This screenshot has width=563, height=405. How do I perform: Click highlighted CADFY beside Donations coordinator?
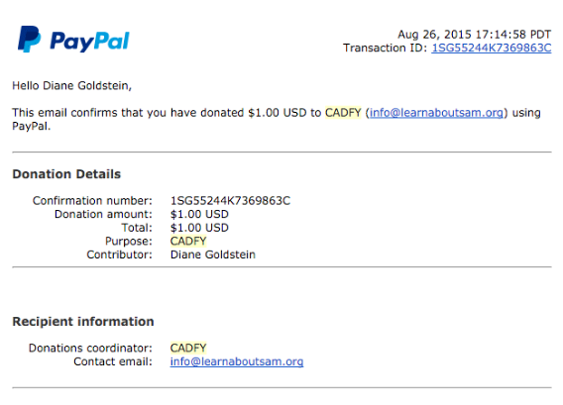188,348
